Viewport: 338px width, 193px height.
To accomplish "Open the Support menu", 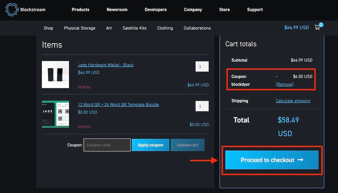I will pyautogui.click(x=255, y=10).
